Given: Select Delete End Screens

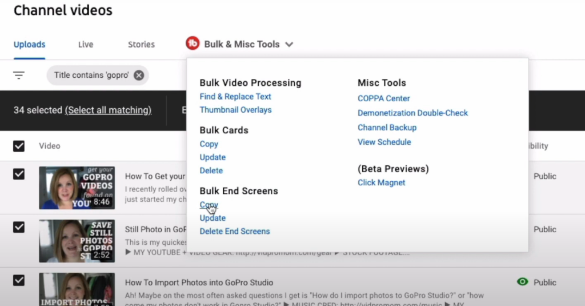Looking at the screenshot, I should tap(234, 231).
